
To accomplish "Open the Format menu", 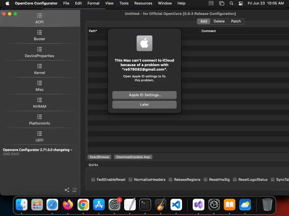I will pyautogui.click(x=93, y=3).
